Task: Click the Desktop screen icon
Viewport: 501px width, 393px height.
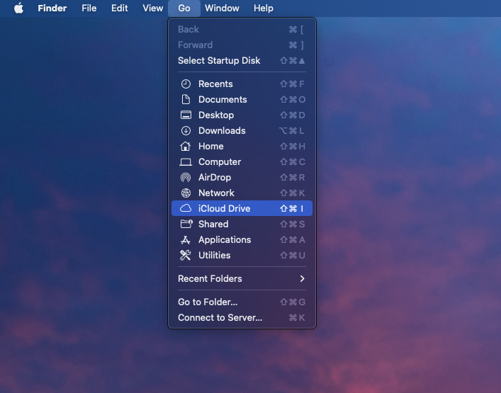Action: click(x=186, y=115)
